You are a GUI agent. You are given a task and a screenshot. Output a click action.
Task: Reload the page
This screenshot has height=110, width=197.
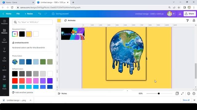pos(12,7)
